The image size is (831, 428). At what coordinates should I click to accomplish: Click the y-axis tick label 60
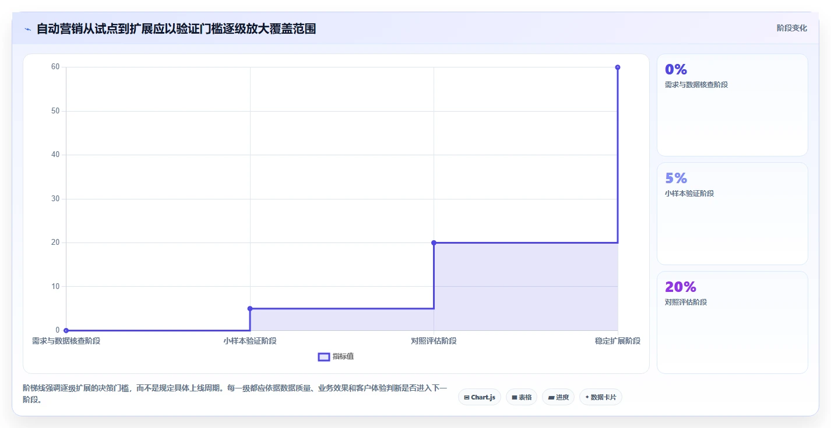[x=55, y=67]
